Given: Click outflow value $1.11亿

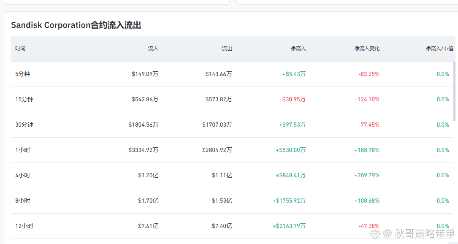Looking at the screenshot, I should [x=222, y=175].
